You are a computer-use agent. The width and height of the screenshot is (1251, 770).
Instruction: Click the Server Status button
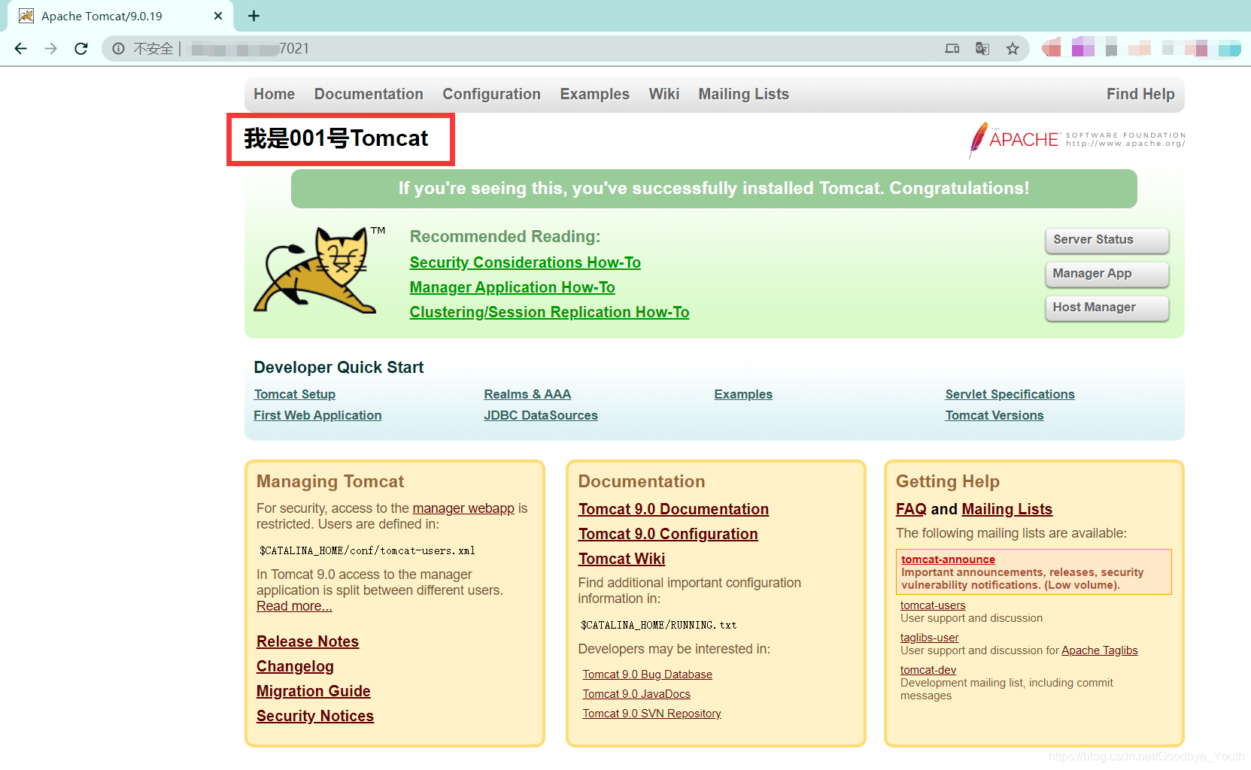click(x=1107, y=240)
